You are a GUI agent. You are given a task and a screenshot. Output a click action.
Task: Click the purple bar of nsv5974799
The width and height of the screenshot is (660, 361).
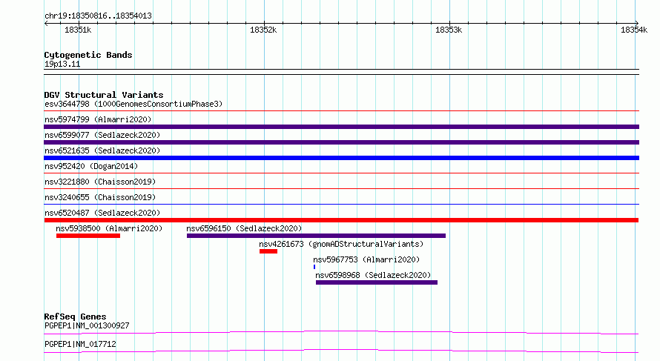coord(341,127)
